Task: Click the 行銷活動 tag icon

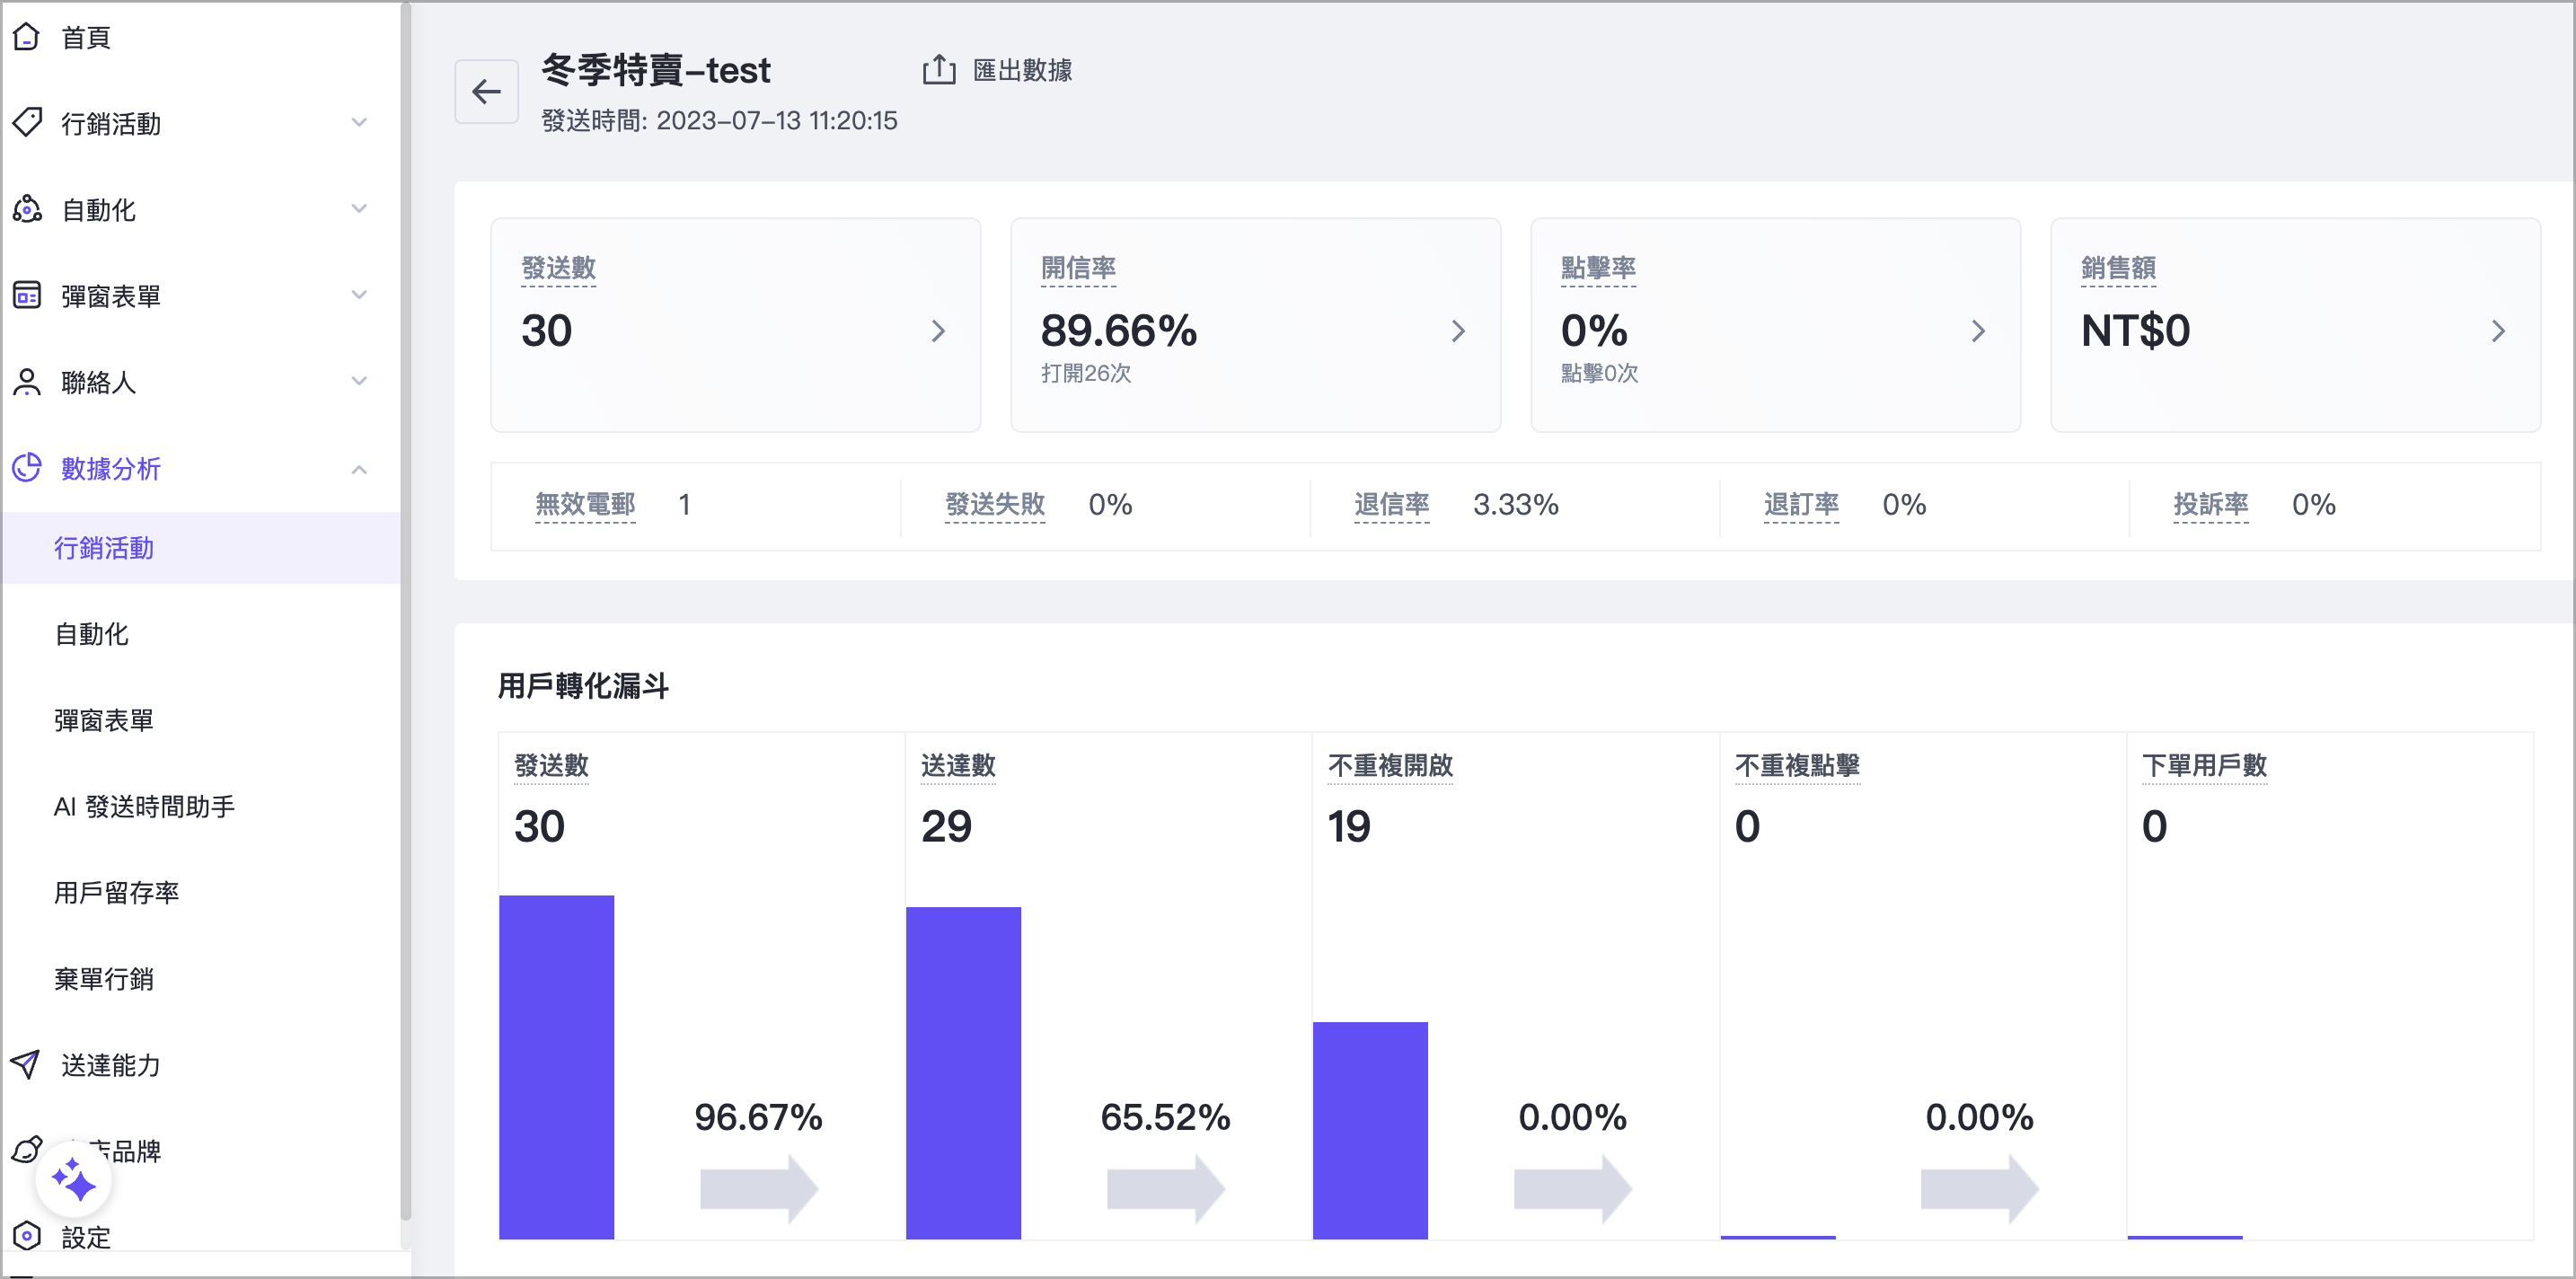Action: 27,123
